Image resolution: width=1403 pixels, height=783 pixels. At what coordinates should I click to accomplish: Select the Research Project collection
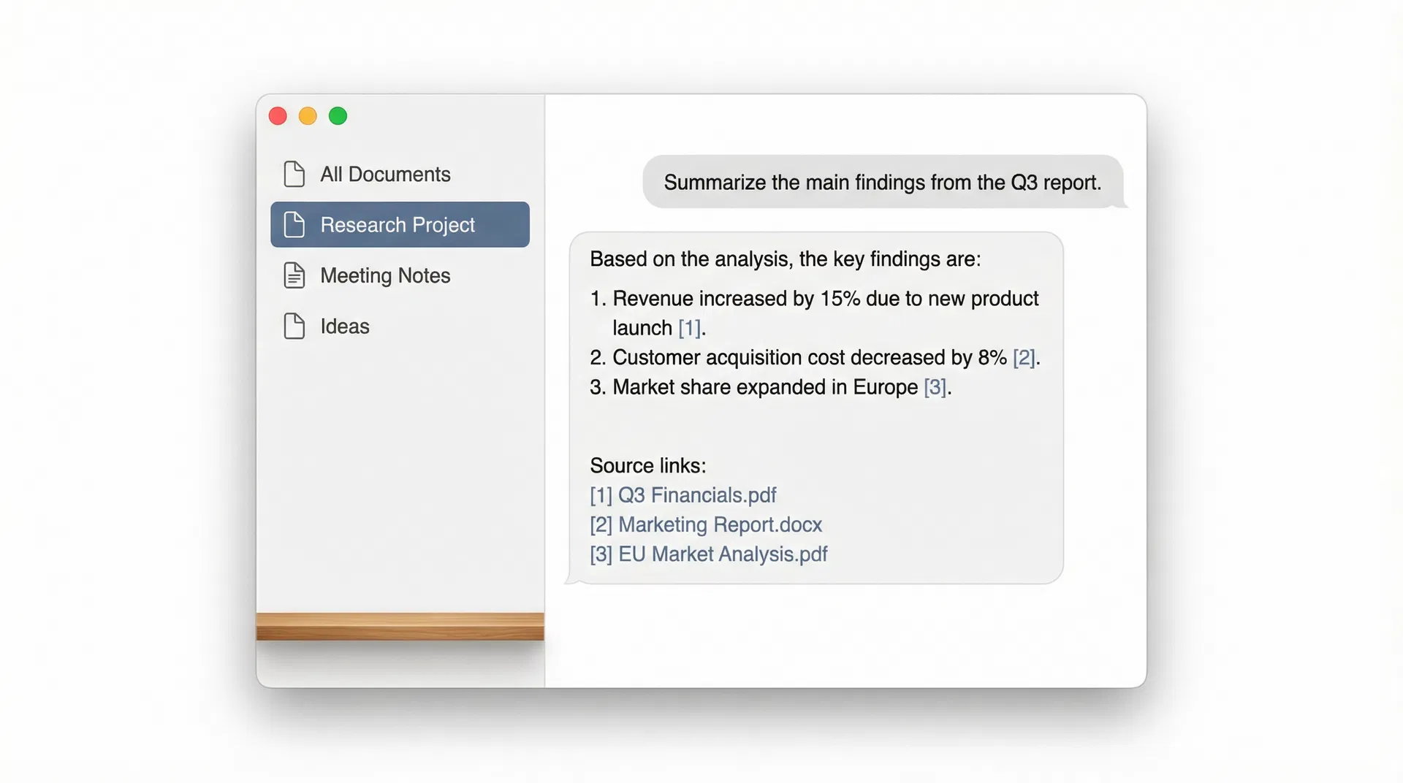398,224
